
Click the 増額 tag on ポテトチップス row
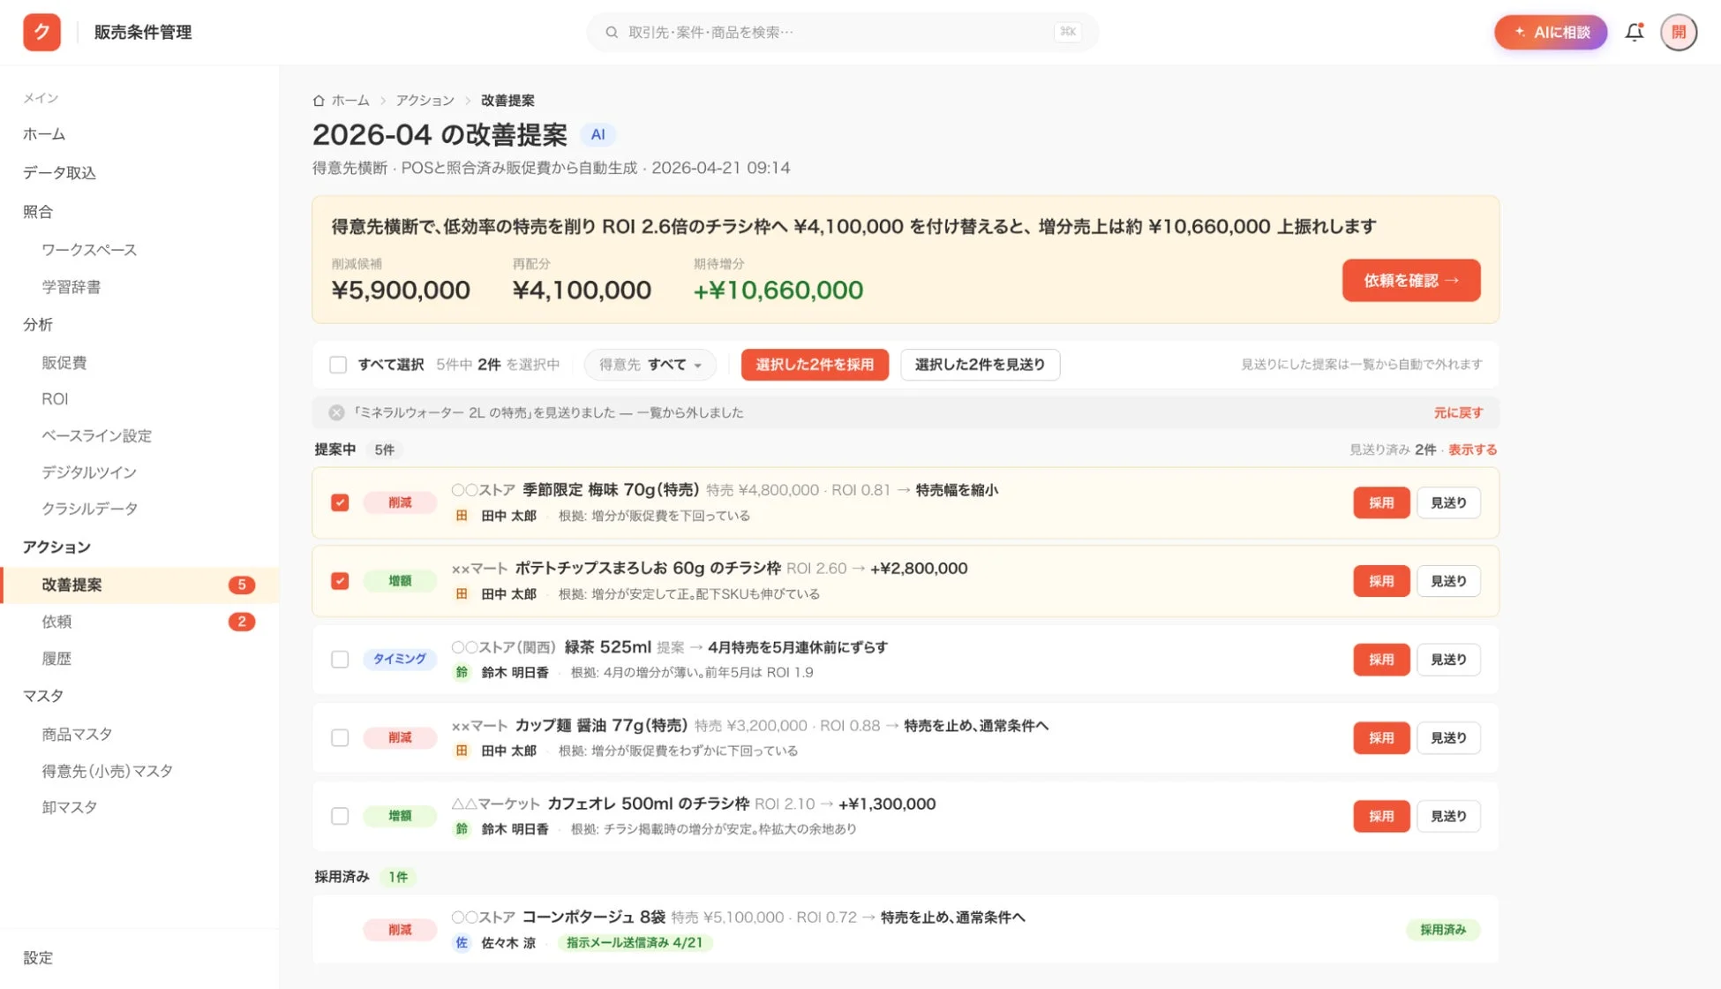400,581
